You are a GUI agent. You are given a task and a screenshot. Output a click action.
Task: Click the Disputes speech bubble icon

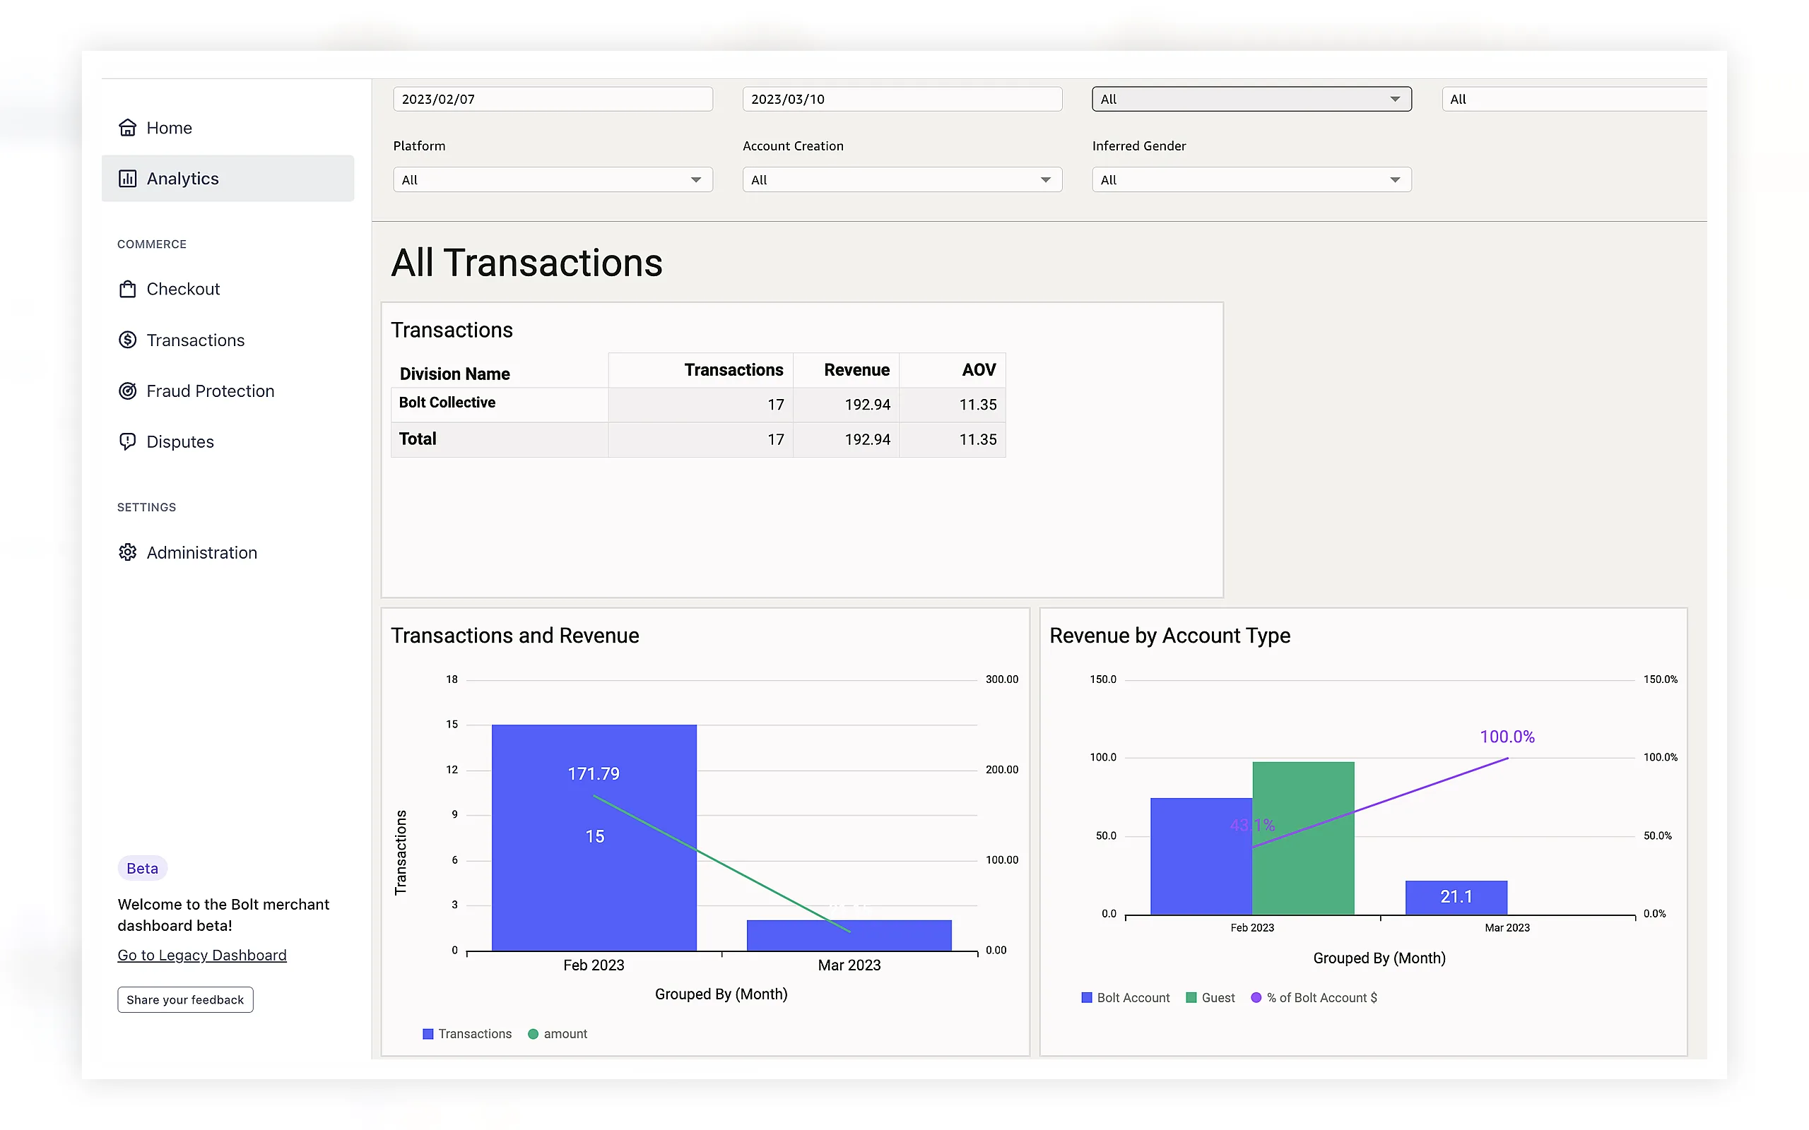(x=128, y=441)
